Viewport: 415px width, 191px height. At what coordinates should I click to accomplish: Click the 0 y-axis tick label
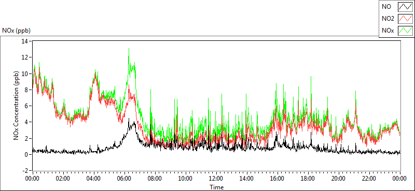[x=27, y=155]
